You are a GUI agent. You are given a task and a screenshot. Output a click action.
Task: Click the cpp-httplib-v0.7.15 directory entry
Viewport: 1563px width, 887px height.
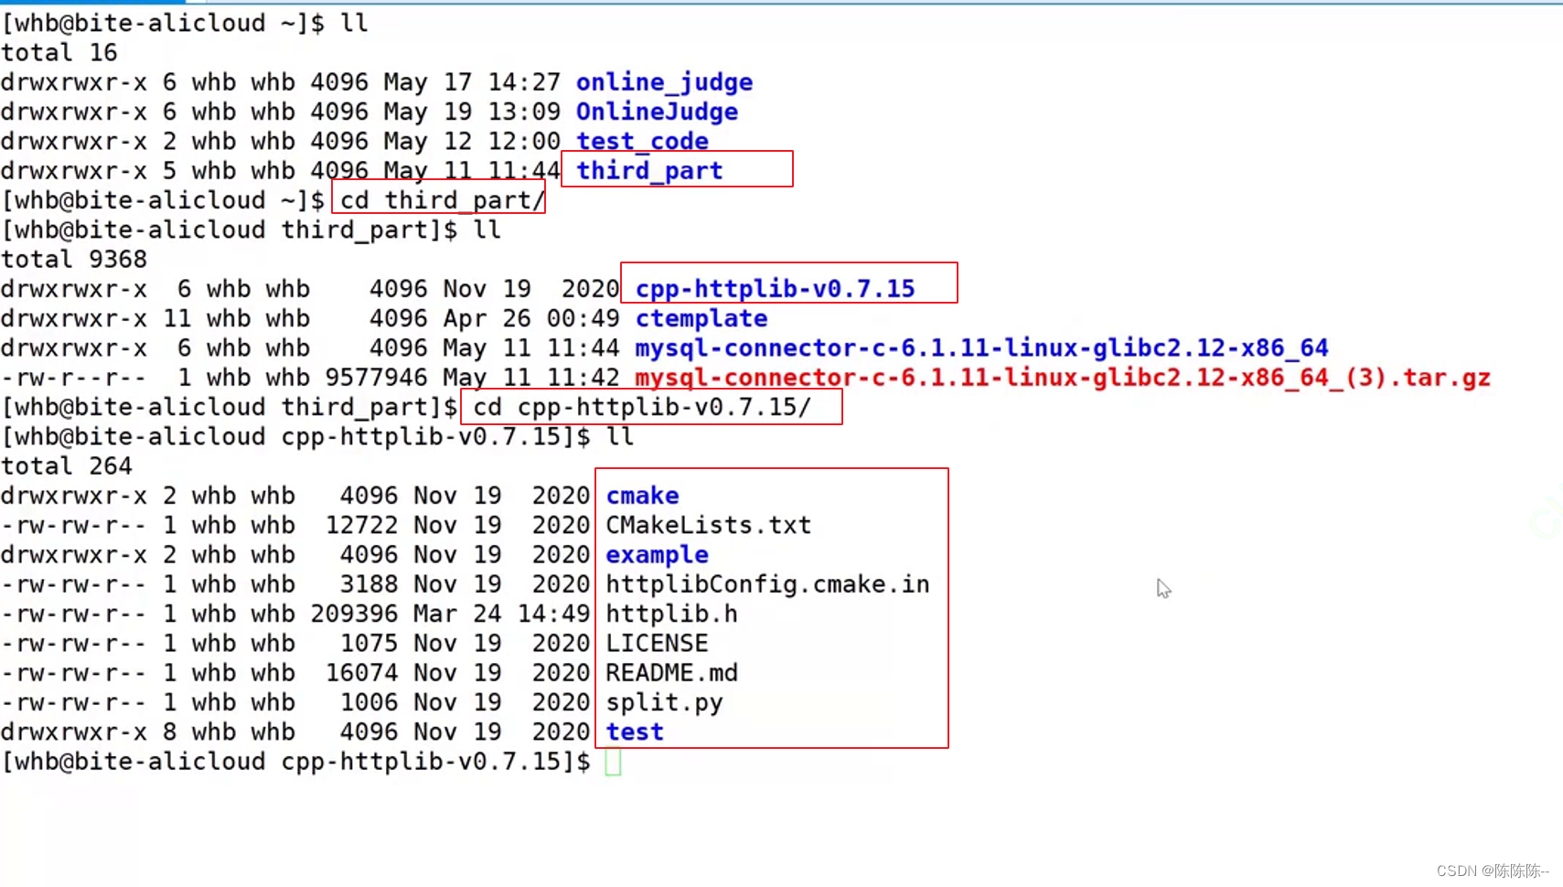tap(775, 289)
